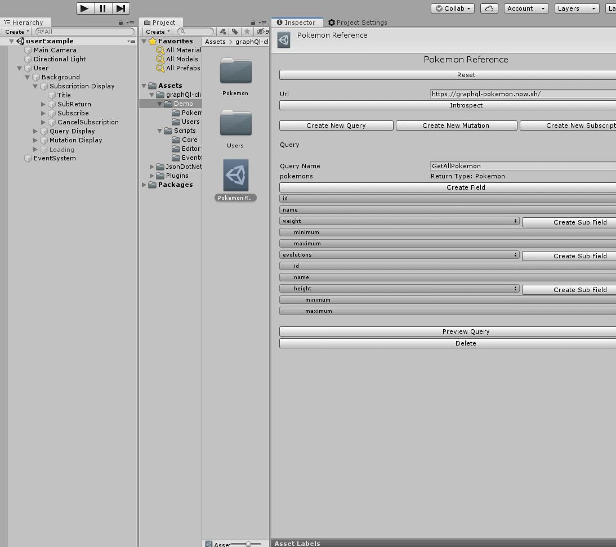Click Create New Mutation button
This screenshot has height=547, width=616.
(456, 125)
